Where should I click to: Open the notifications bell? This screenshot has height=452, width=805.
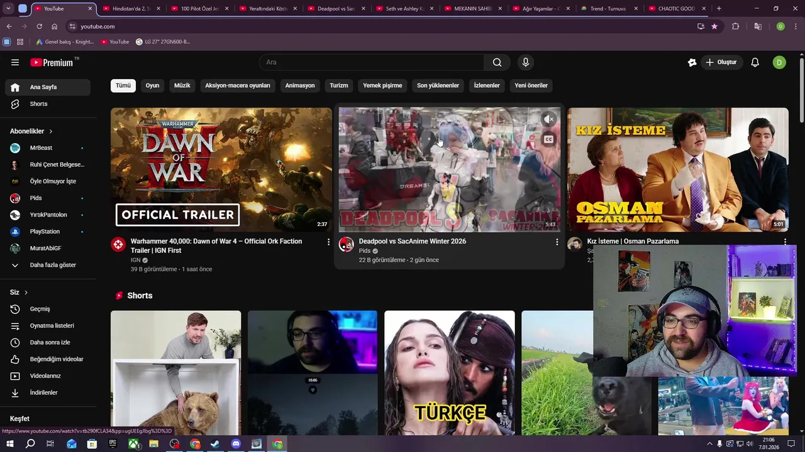[755, 62]
